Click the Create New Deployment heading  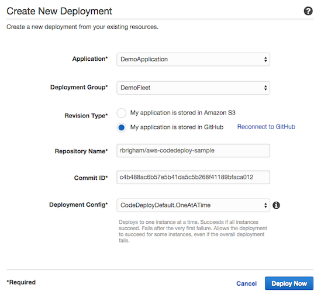pos(60,11)
